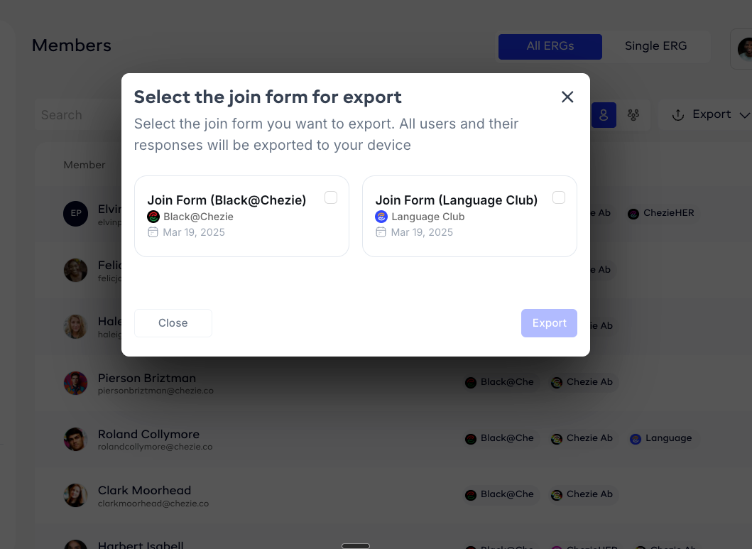Click Roland Collymore's Language group tag
The width and height of the screenshot is (752, 549).
click(661, 438)
